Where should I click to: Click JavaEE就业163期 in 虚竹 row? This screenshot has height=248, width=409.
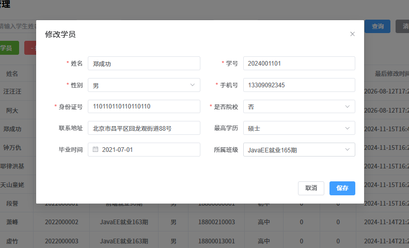(124, 241)
